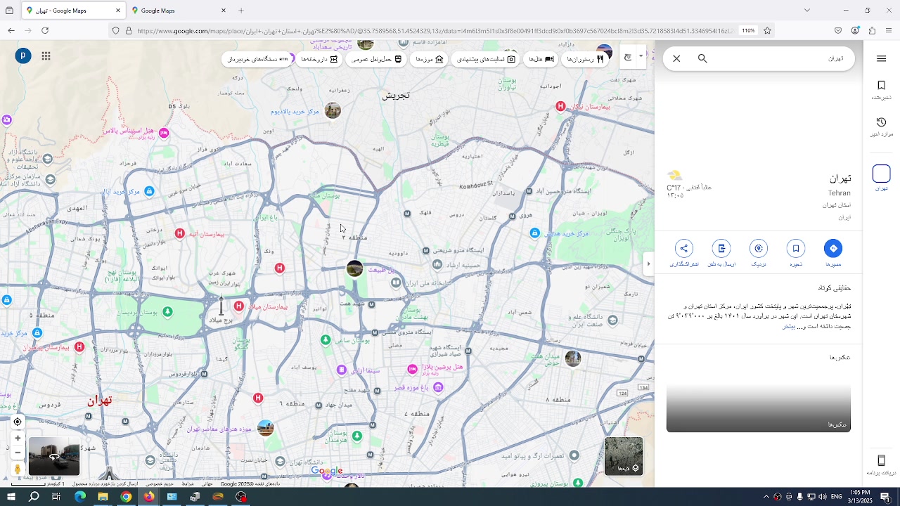Open the Firefox extensions icon
This screenshot has width=900, height=506.
(x=872, y=31)
